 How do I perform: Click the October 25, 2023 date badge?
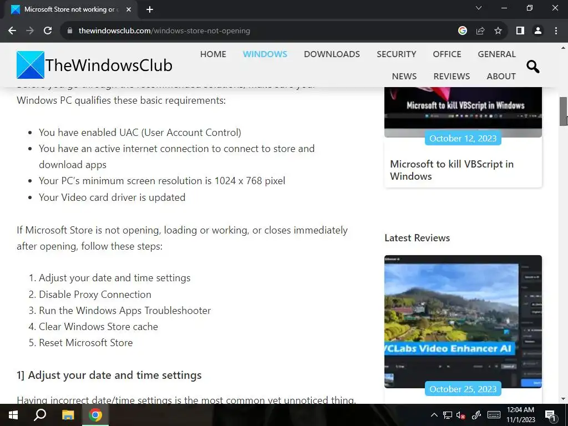(463, 389)
